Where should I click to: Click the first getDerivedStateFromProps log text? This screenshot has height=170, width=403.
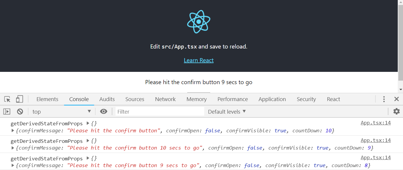coord(47,124)
